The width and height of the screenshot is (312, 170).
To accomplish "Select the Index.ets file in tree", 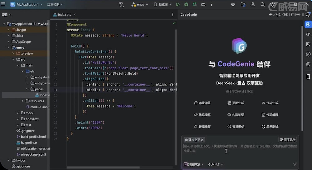I will point(42,95).
